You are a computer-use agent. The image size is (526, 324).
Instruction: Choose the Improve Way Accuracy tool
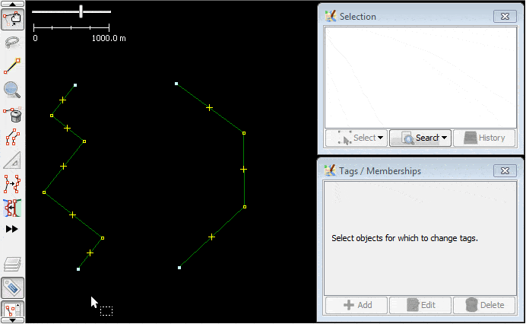tap(12, 183)
